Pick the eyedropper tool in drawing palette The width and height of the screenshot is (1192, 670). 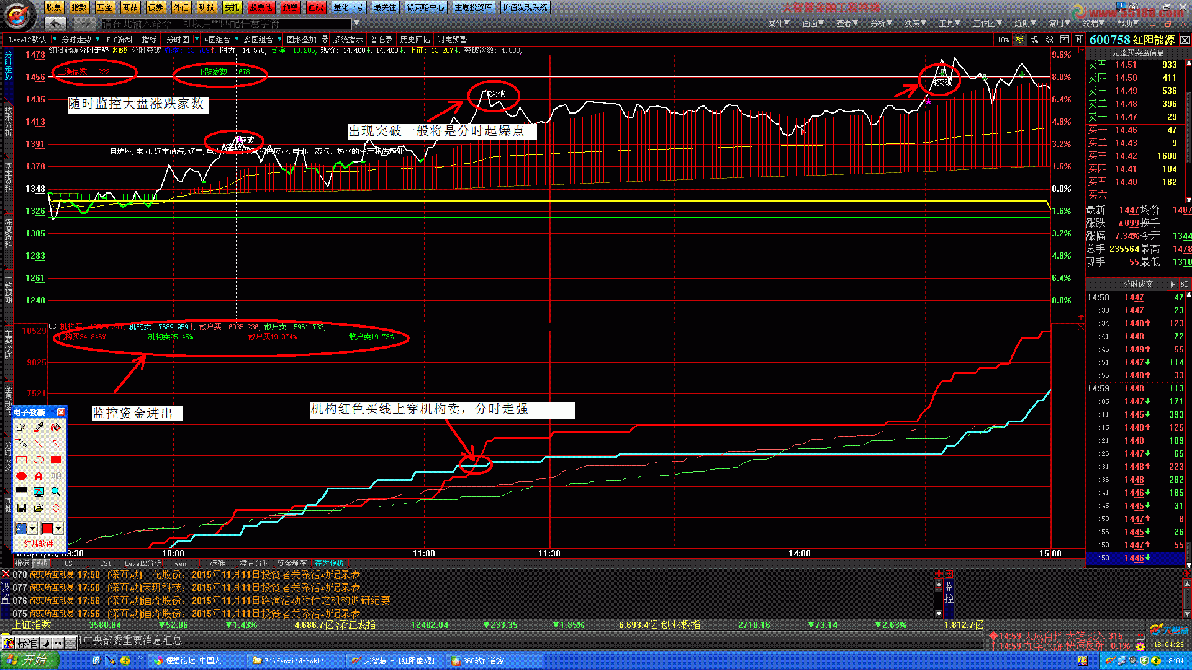[38, 427]
